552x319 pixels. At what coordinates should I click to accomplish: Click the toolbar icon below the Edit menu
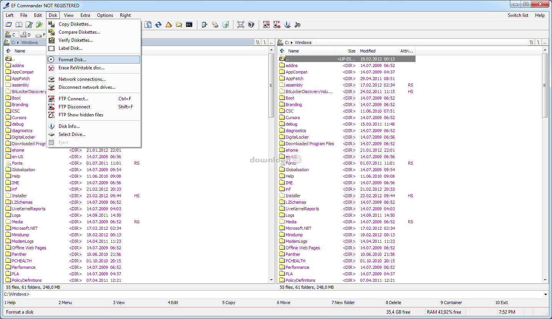click(x=39, y=25)
